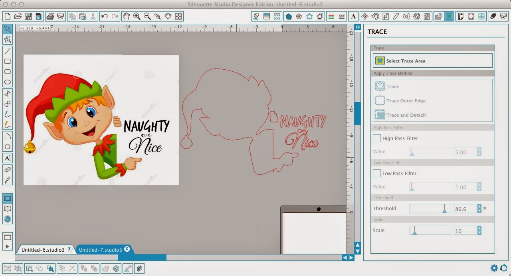
Task: Enable the Low Pass Filter checkbox
Action: tap(376, 173)
